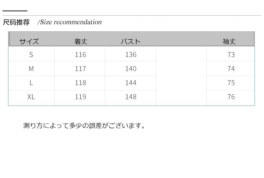This screenshot has height=178, width=264.
Task: Click the 119 length value cell
Action: pyautogui.click(x=81, y=97)
